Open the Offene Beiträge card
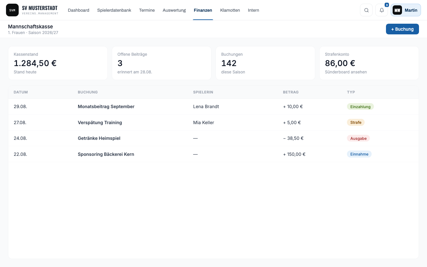 point(161,63)
